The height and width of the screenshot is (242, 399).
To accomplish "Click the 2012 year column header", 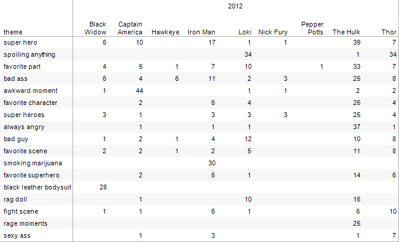I will (235, 6).
